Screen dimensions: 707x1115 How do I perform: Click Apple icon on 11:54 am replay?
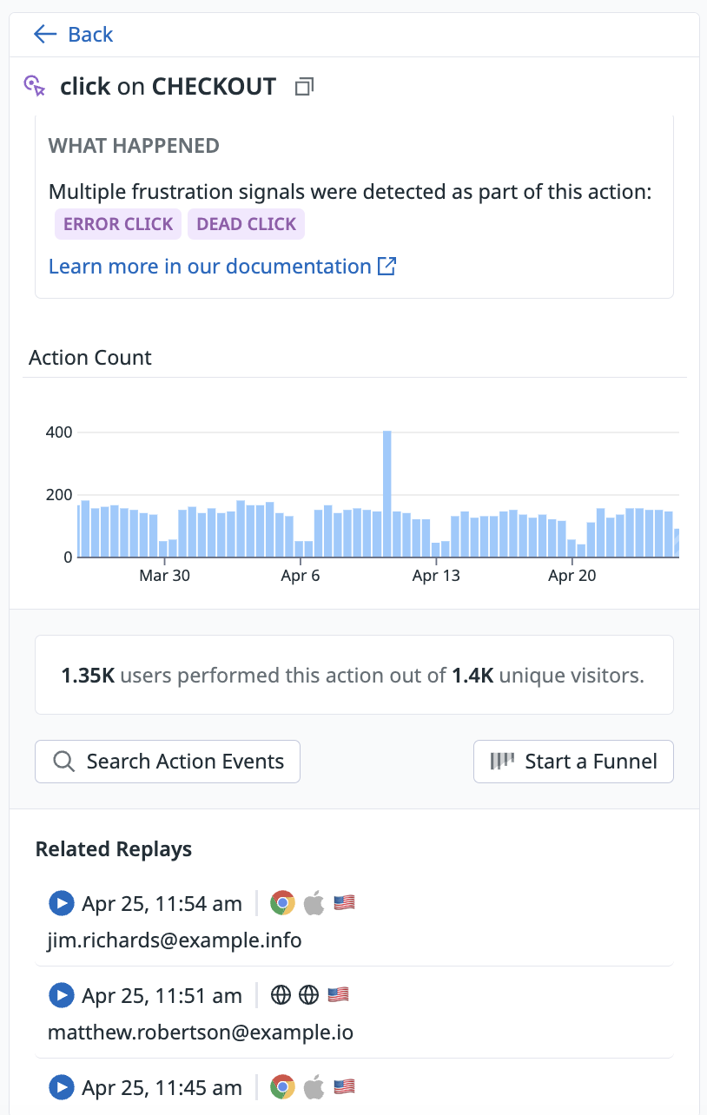pos(314,903)
